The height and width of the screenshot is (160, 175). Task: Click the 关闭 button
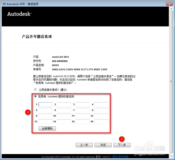tap(103, 145)
